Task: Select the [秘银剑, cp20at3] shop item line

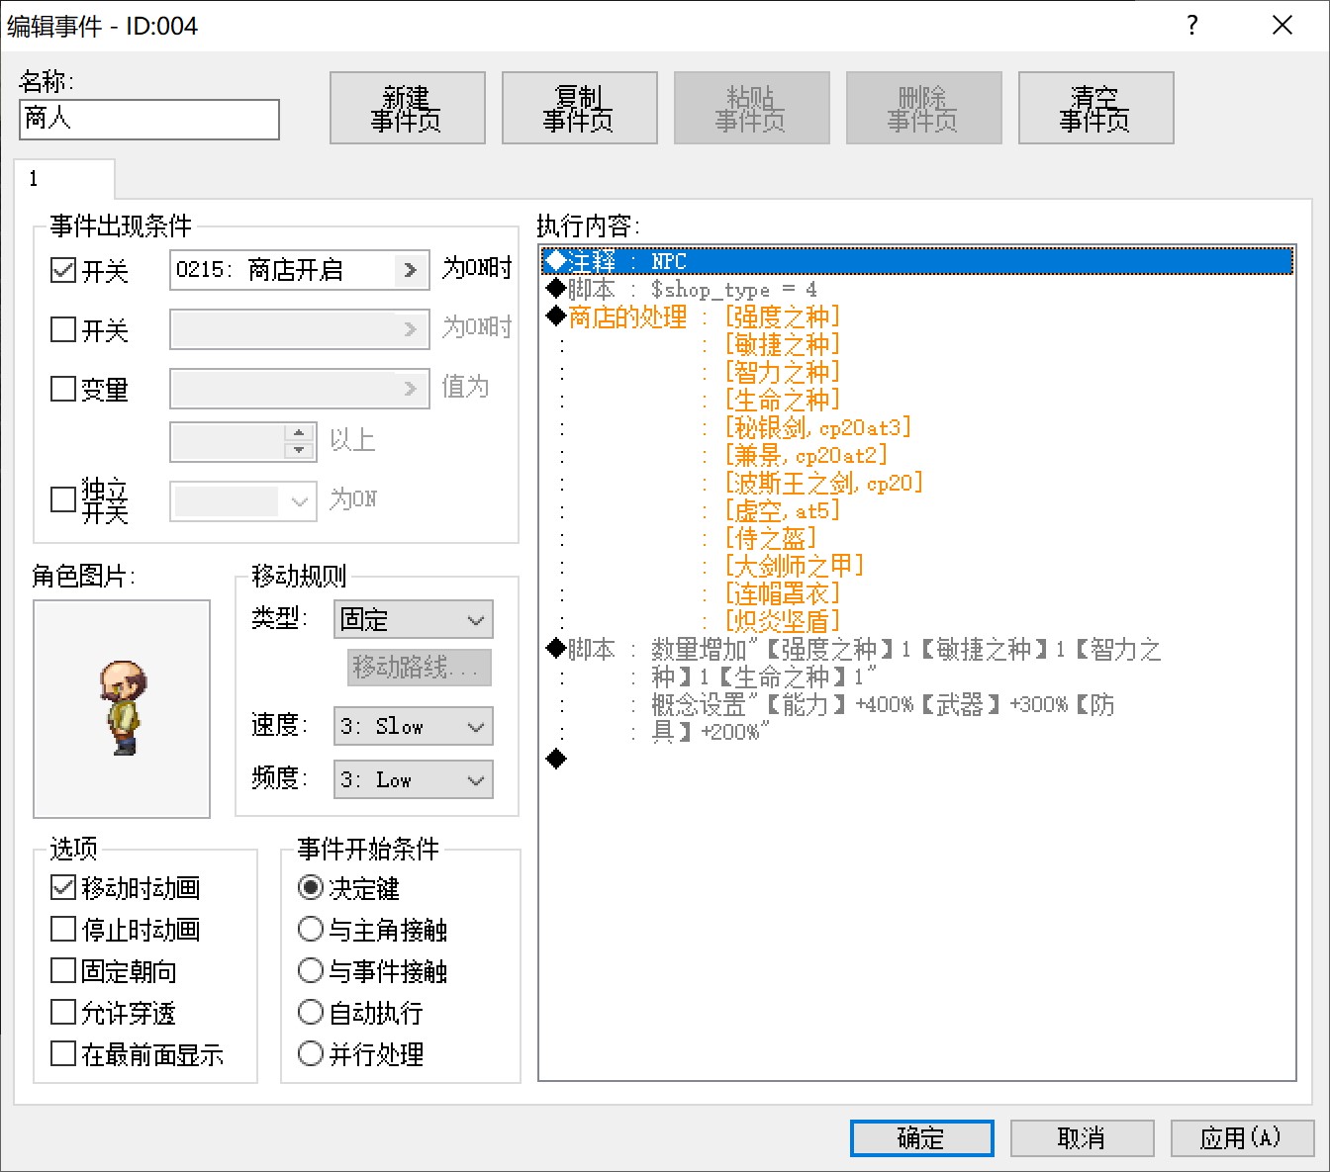Action: pyautogui.click(x=917, y=427)
